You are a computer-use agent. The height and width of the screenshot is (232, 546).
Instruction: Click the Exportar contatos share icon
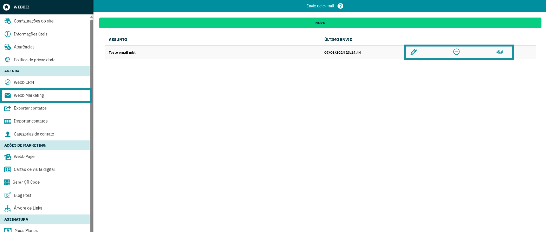point(8,108)
